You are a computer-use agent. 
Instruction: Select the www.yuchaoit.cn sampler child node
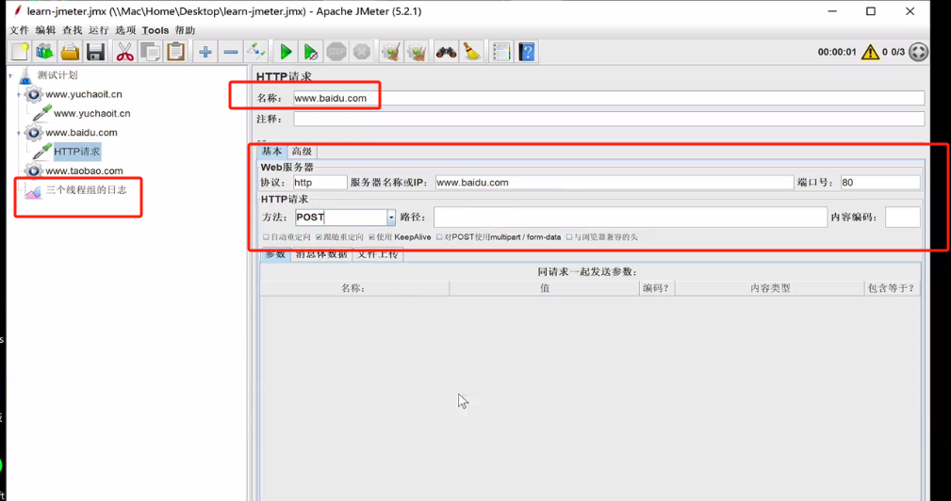pyautogui.click(x=92, y=113)
